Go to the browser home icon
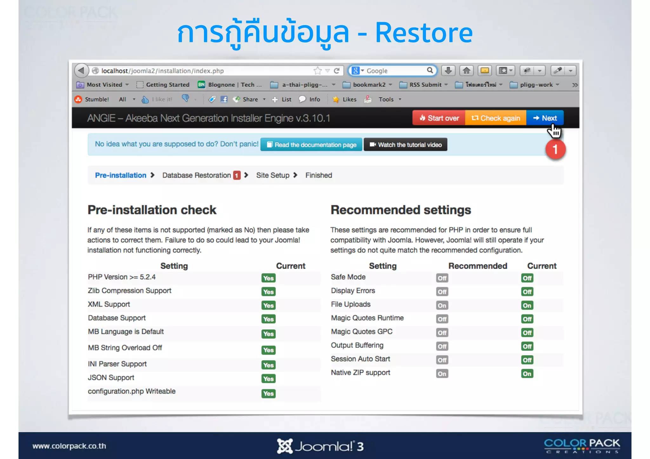This screenshot has height=459, width=650. (466, 70)
